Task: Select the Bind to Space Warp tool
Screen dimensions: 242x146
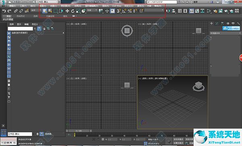Action: coord(27,11)
